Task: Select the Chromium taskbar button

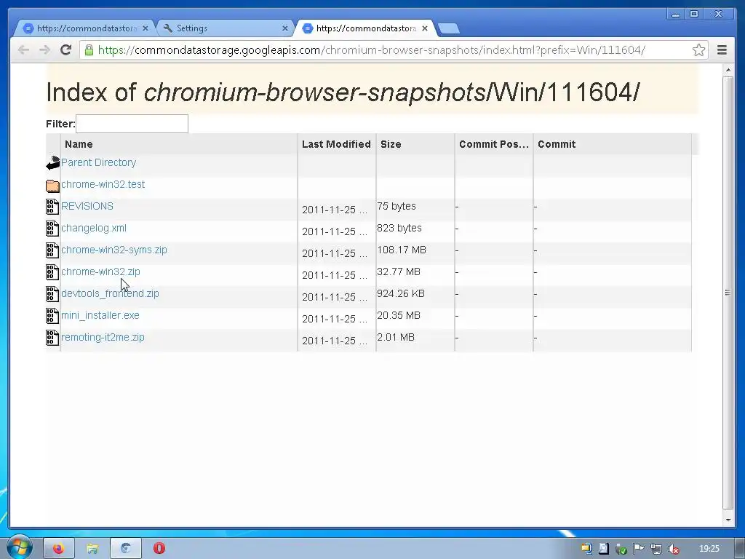Action: pos(125,549)
